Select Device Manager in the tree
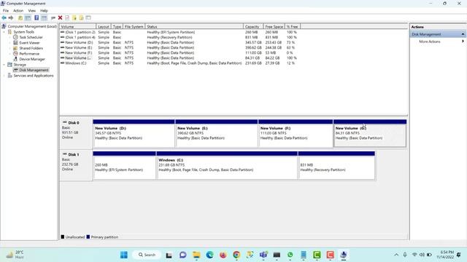The height and width of the screenshot is (262, 467). [x=32, y=59]
